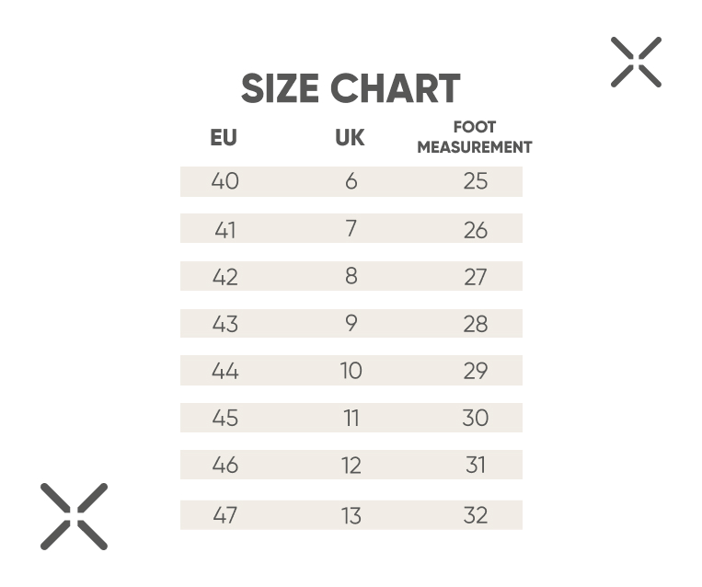
Task: Click UK size 6 in first row
Action: [351, 181]
